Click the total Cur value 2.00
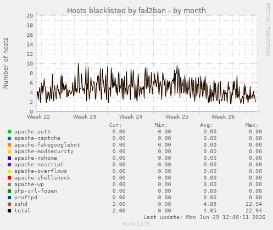The image size is (273, 230). point(119,211)
